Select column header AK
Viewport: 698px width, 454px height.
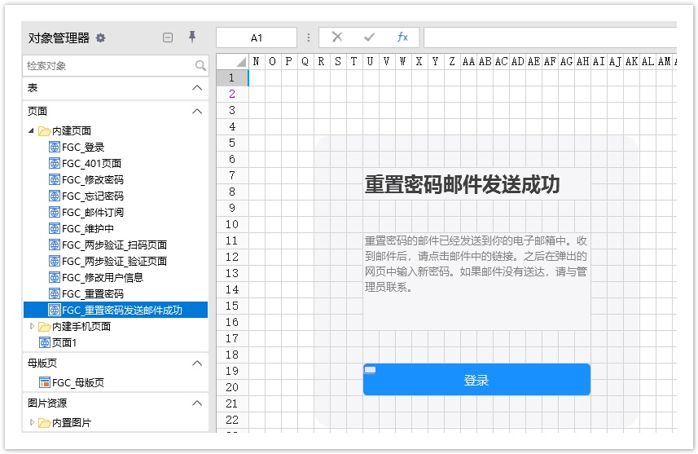point(631,61)
